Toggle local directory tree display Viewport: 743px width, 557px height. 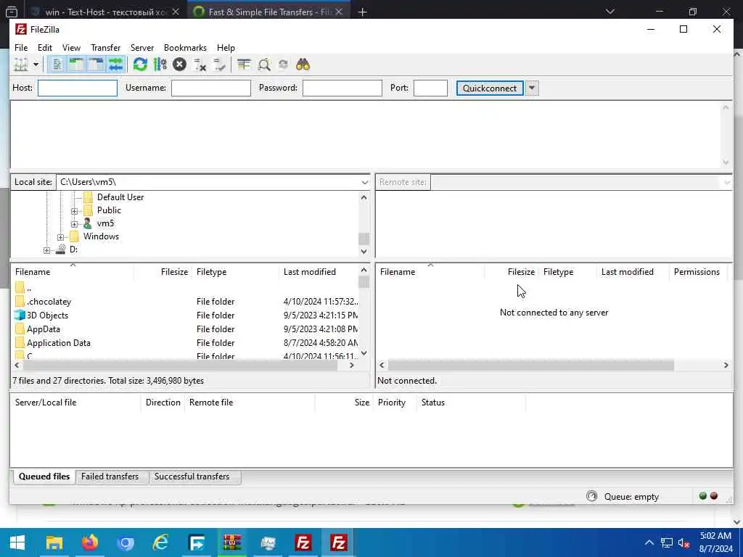tap(76, 65)
